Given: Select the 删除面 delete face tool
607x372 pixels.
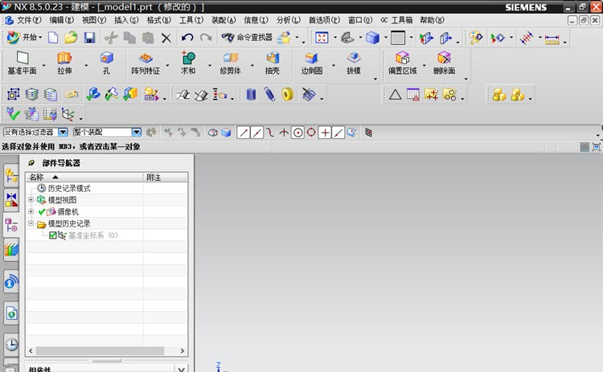Looking at the screenshot, I should (x=445, y=63).
